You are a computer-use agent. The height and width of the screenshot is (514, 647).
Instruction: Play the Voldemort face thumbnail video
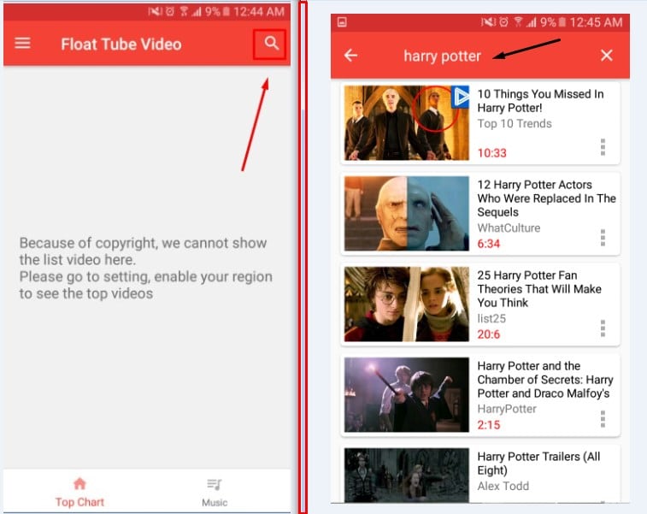pos(407,214)
